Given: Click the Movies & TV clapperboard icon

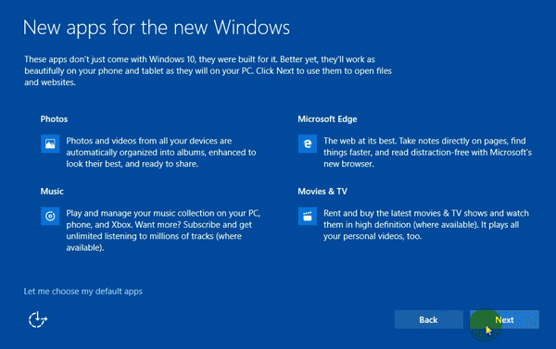Looking at the screenshot, I should click(308, 216).
